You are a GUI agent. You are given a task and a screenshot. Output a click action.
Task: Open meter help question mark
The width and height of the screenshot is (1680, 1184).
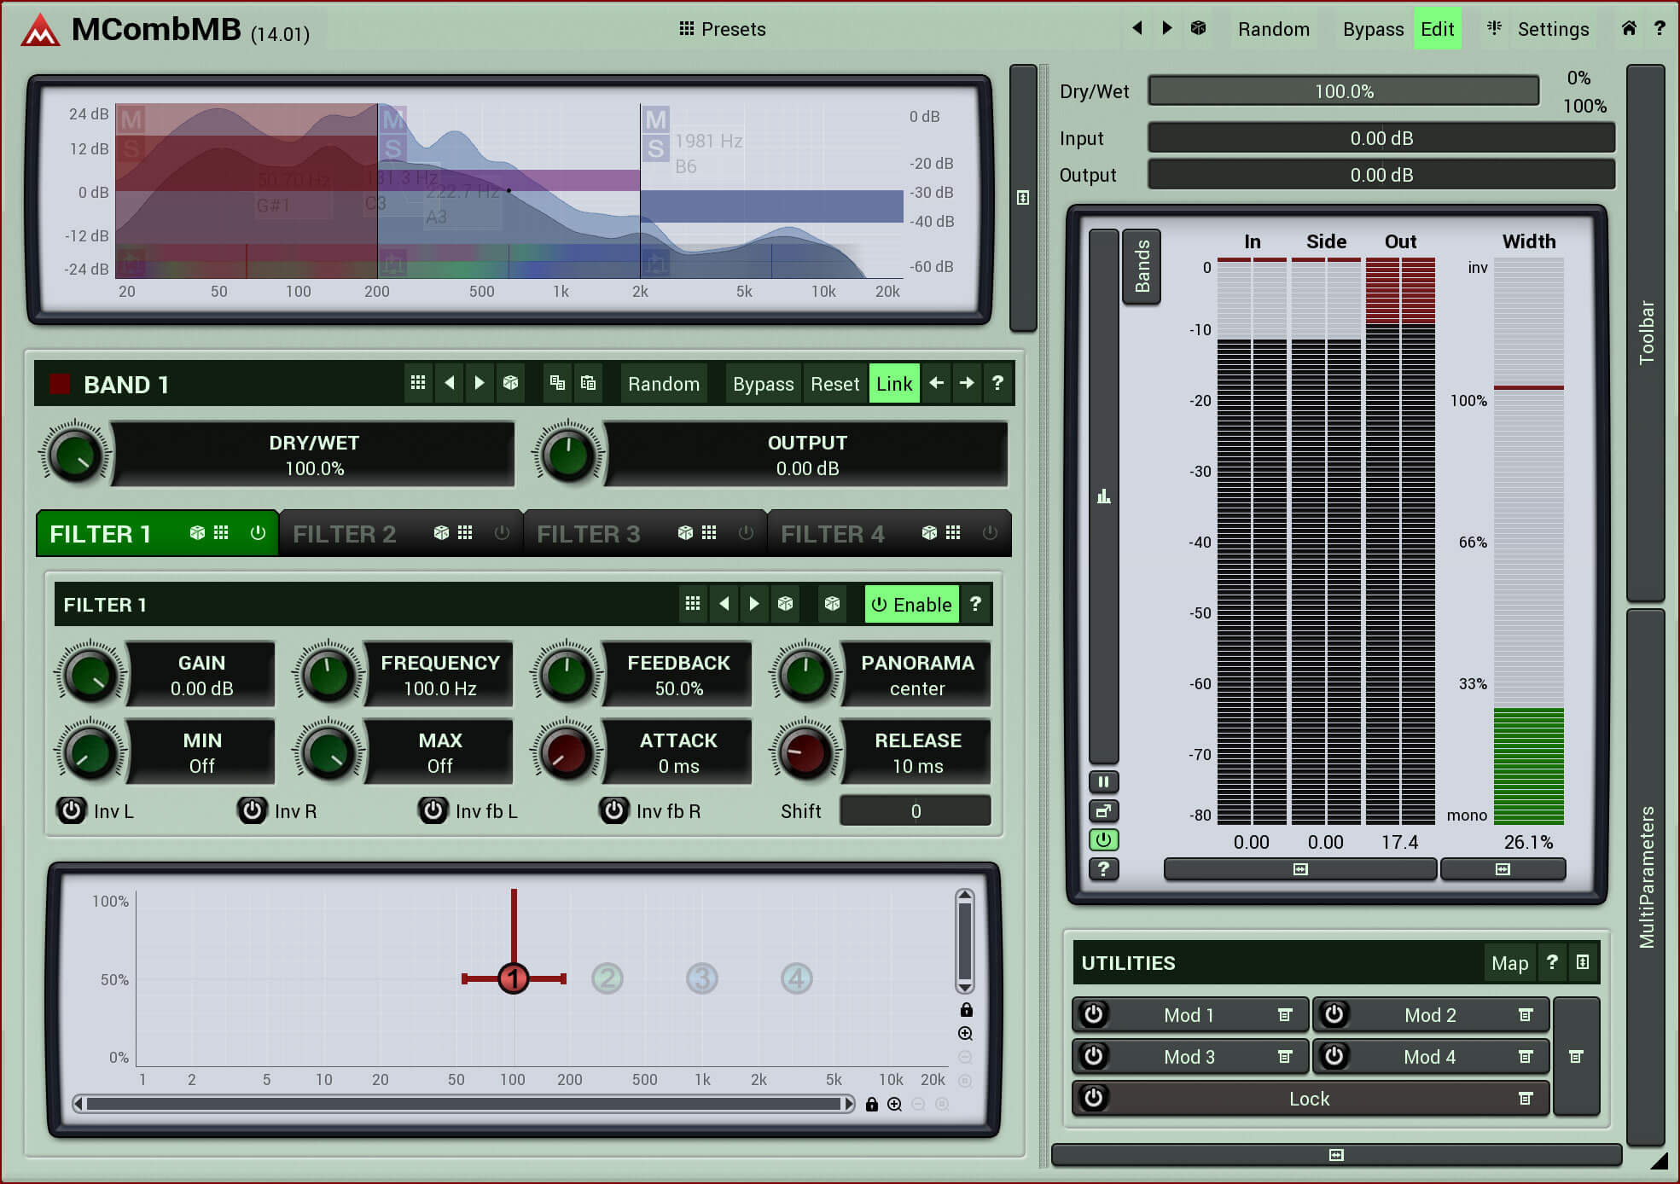[1103, 868]
